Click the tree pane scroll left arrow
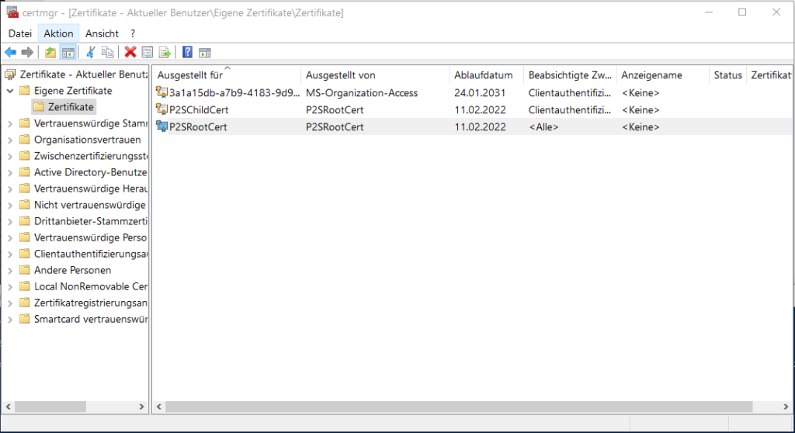Image resolution: width=795 pixels, height=433 pixels. [x=8, y=407]
